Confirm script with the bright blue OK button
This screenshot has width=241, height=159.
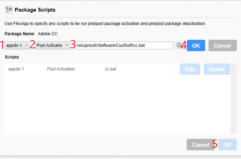pyautogui.click(x=196, y=45)
